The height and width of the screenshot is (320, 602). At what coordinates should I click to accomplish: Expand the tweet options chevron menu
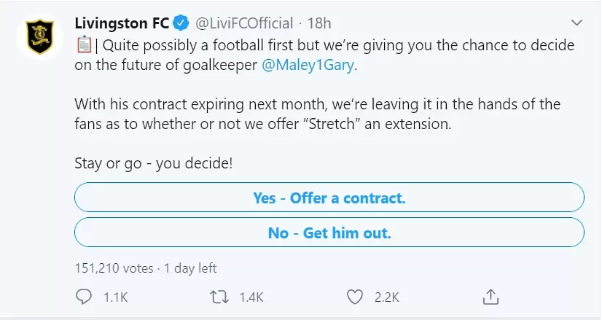pos(576,22)
